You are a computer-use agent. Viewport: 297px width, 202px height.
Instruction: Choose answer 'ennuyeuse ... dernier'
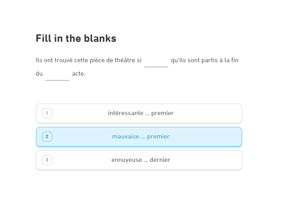click(x=139, y=160)
